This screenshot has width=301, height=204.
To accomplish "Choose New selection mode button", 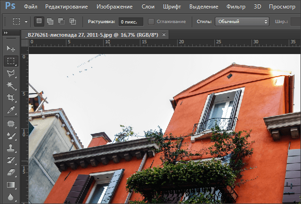I will 39,22.
